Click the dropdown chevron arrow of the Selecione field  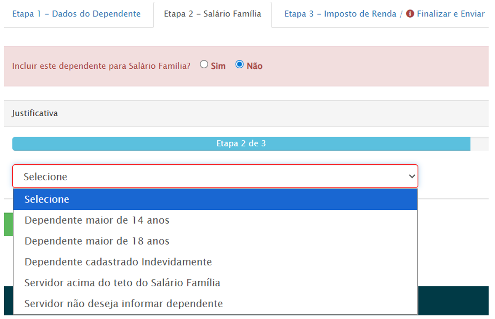click(412, 176)
